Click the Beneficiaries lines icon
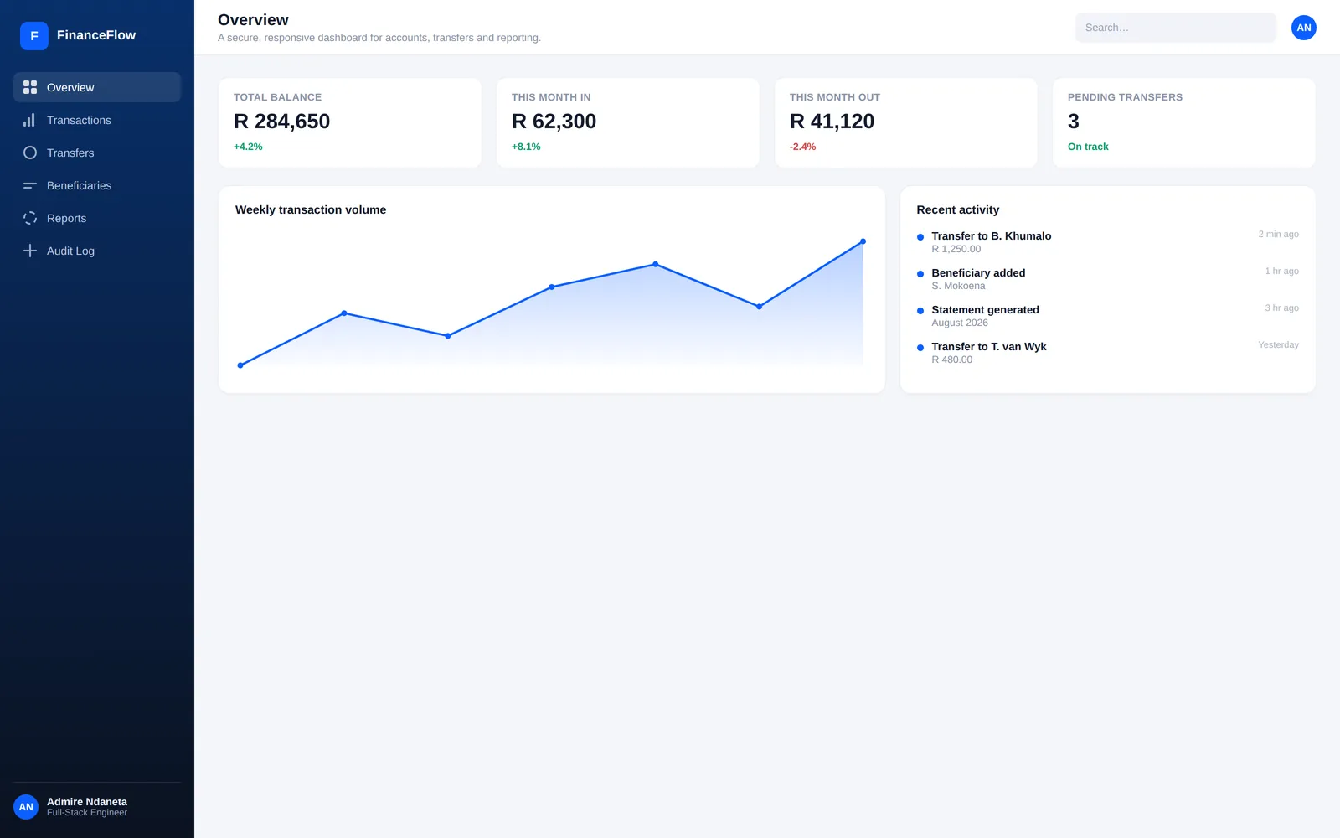The image size is (1340, 838). (x=30, y=185)
